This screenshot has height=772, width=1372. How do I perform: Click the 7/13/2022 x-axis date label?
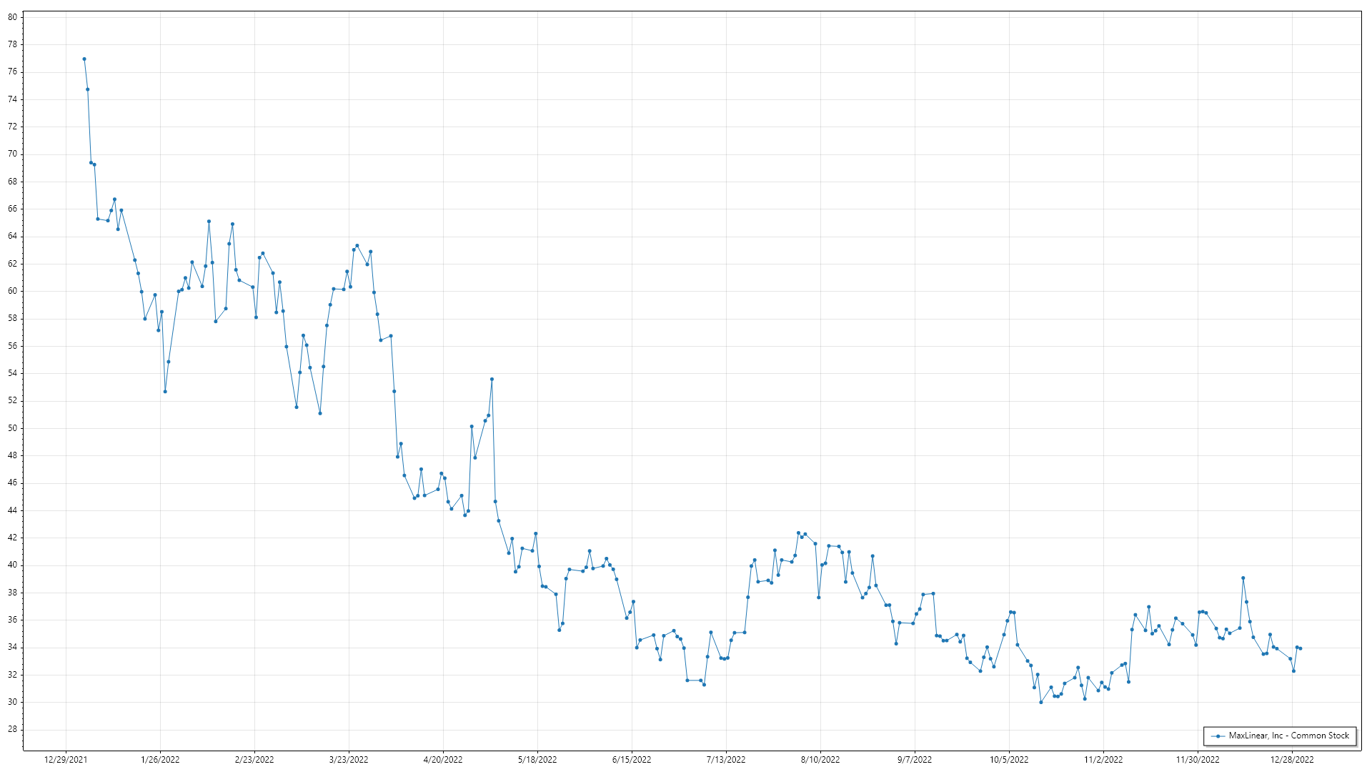(726, 759)
